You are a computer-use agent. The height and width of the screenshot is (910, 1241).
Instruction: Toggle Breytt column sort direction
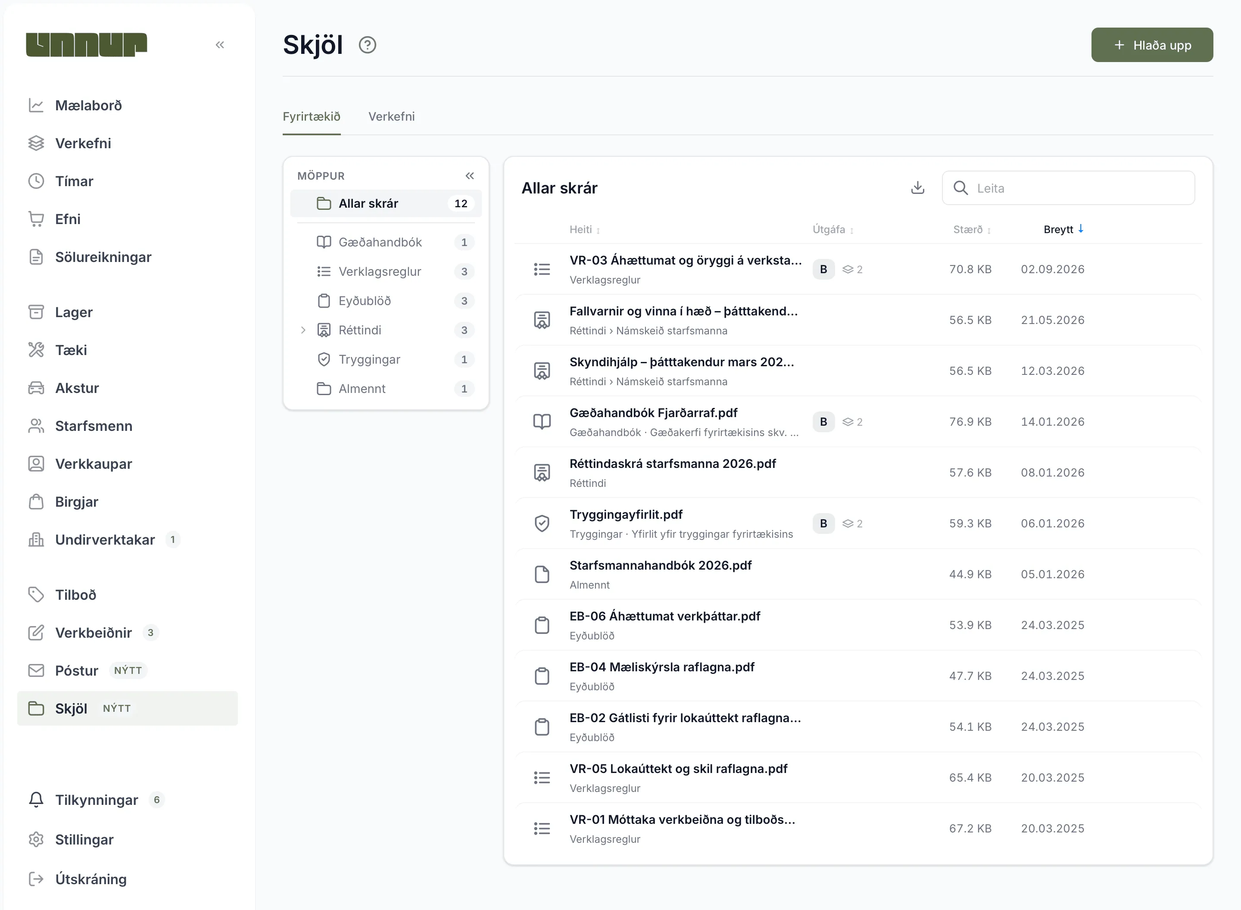click(1063, 229)
